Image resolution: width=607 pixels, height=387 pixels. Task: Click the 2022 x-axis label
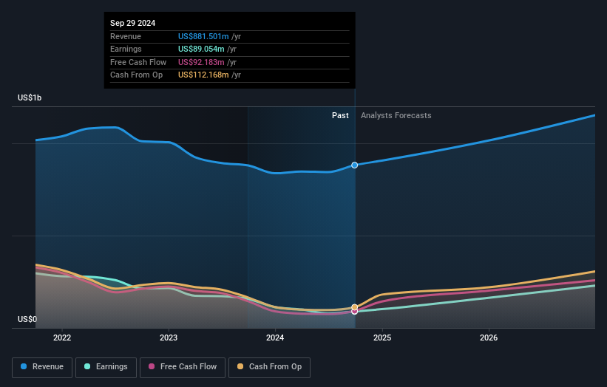62,338
